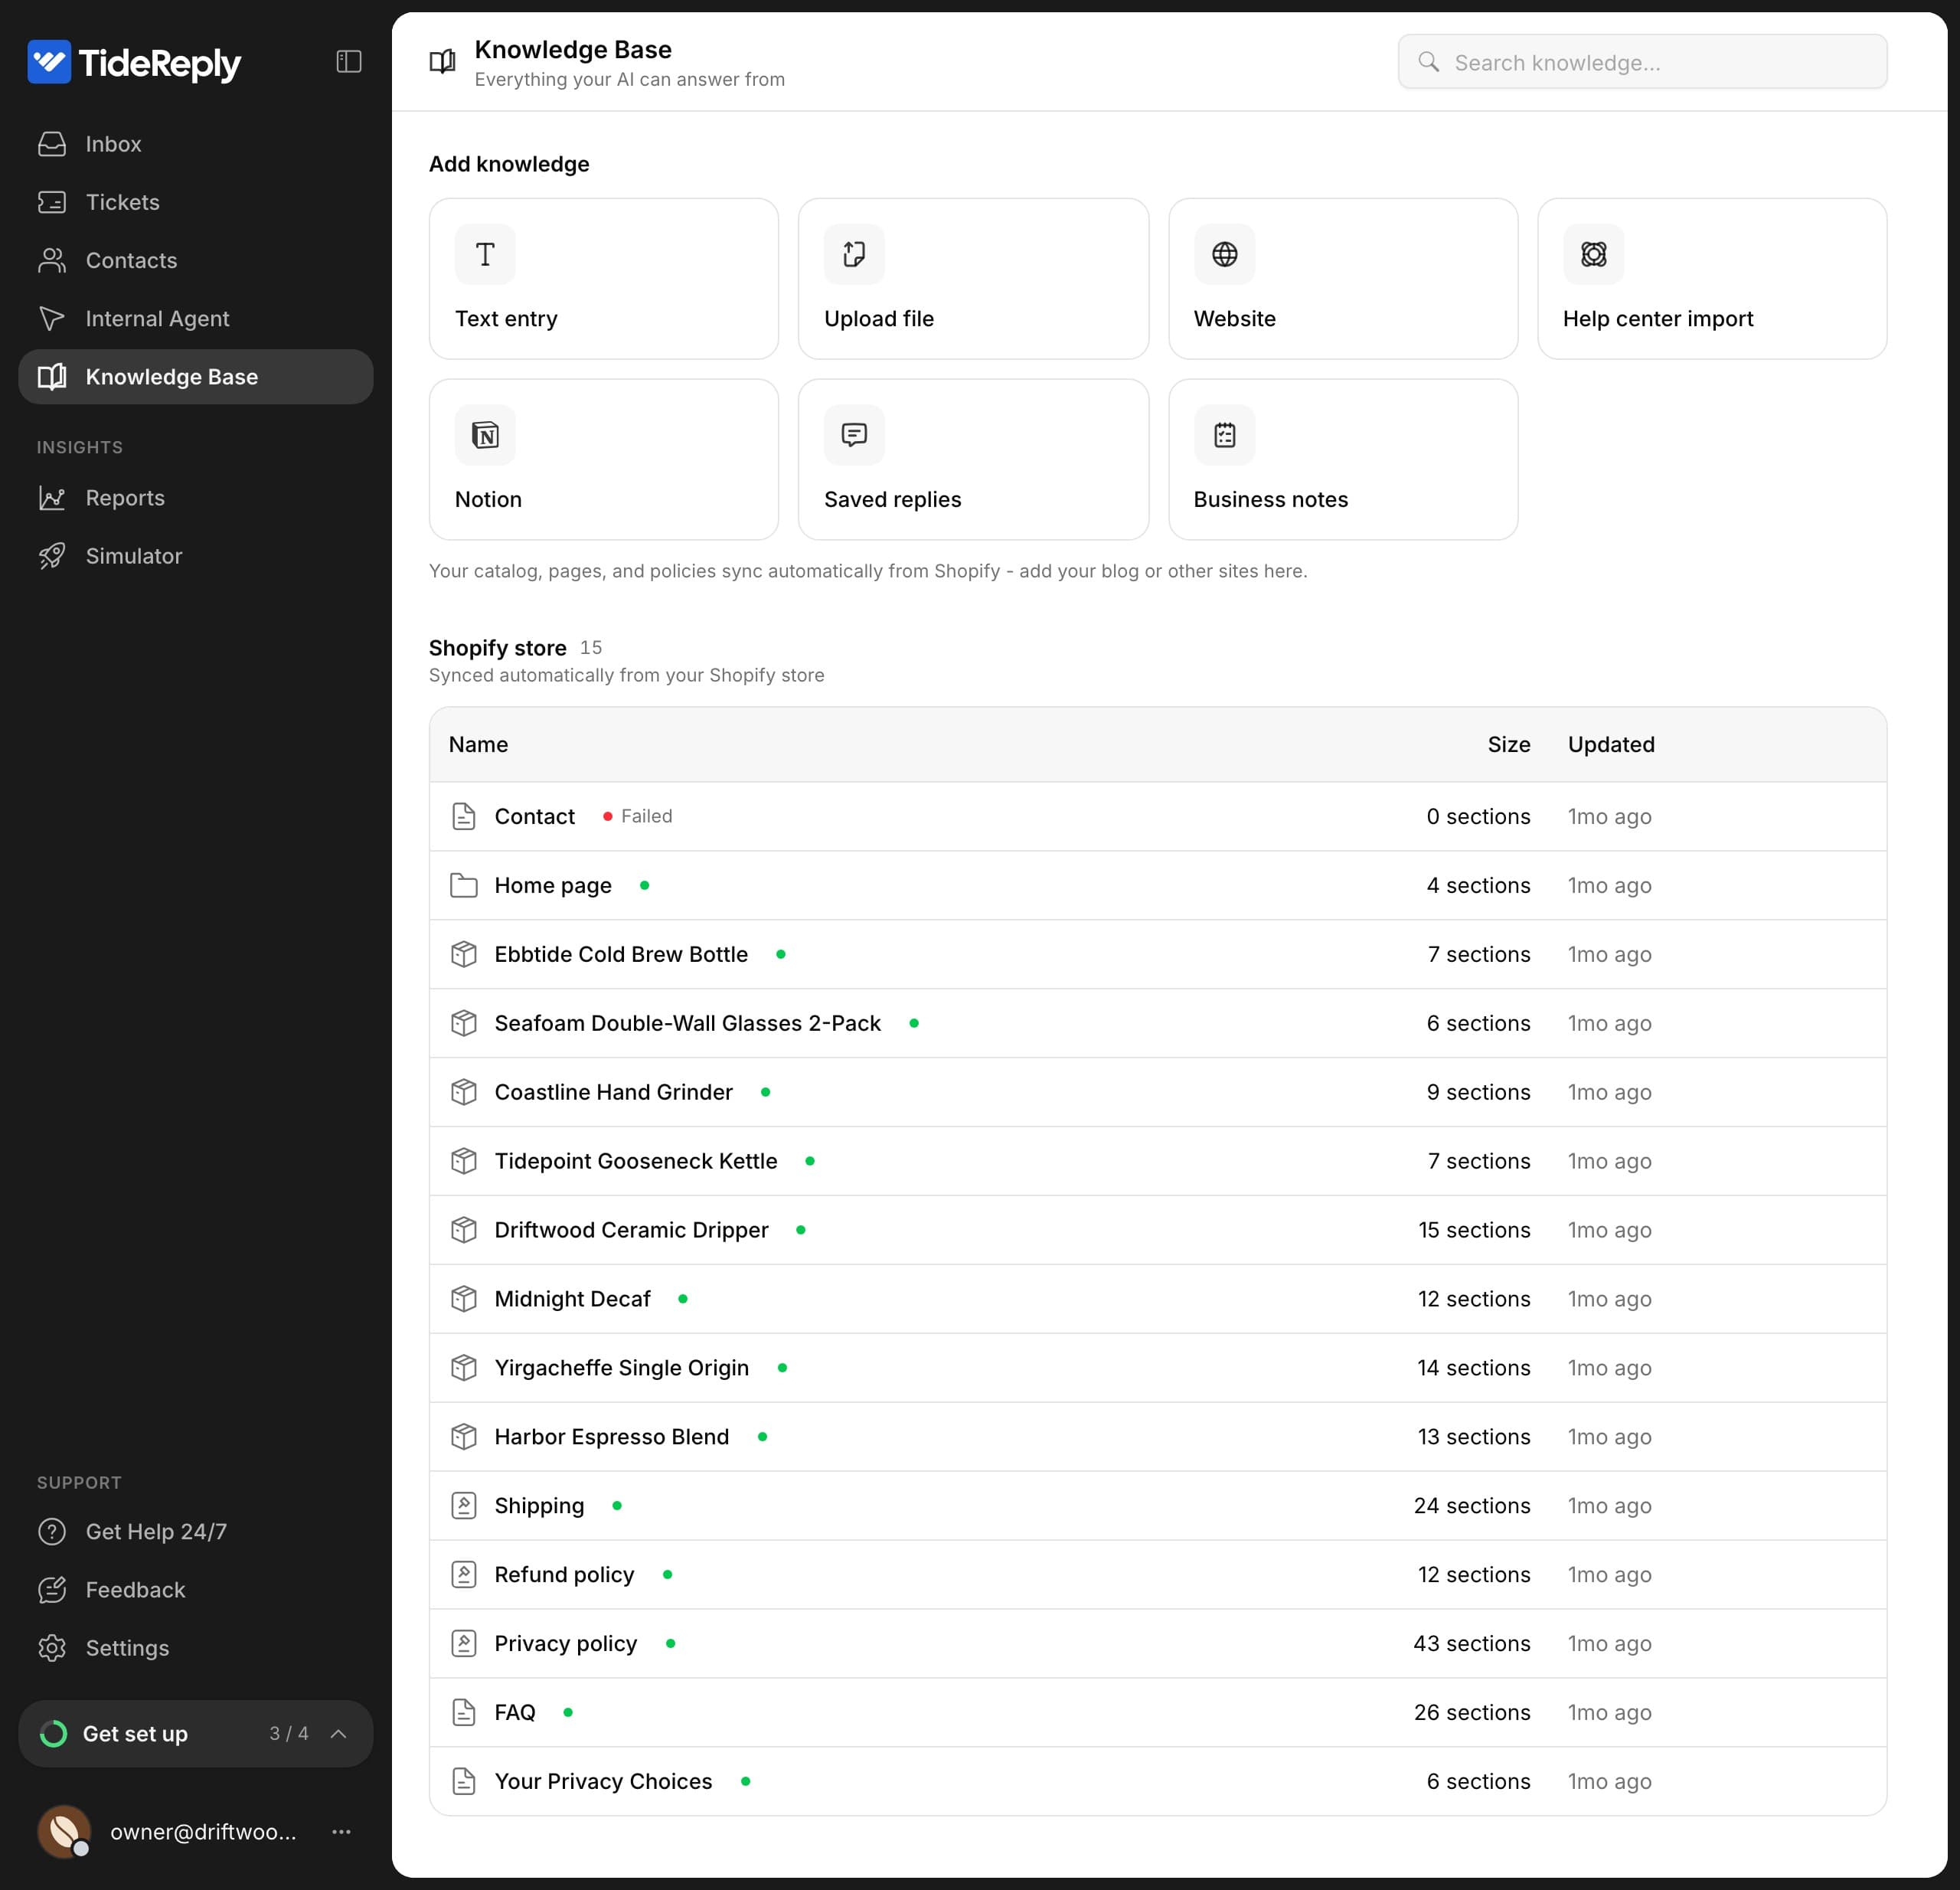This screenshot has height=1890, width=1960.
Task: Click the Updated column header
Action: 1611,744
